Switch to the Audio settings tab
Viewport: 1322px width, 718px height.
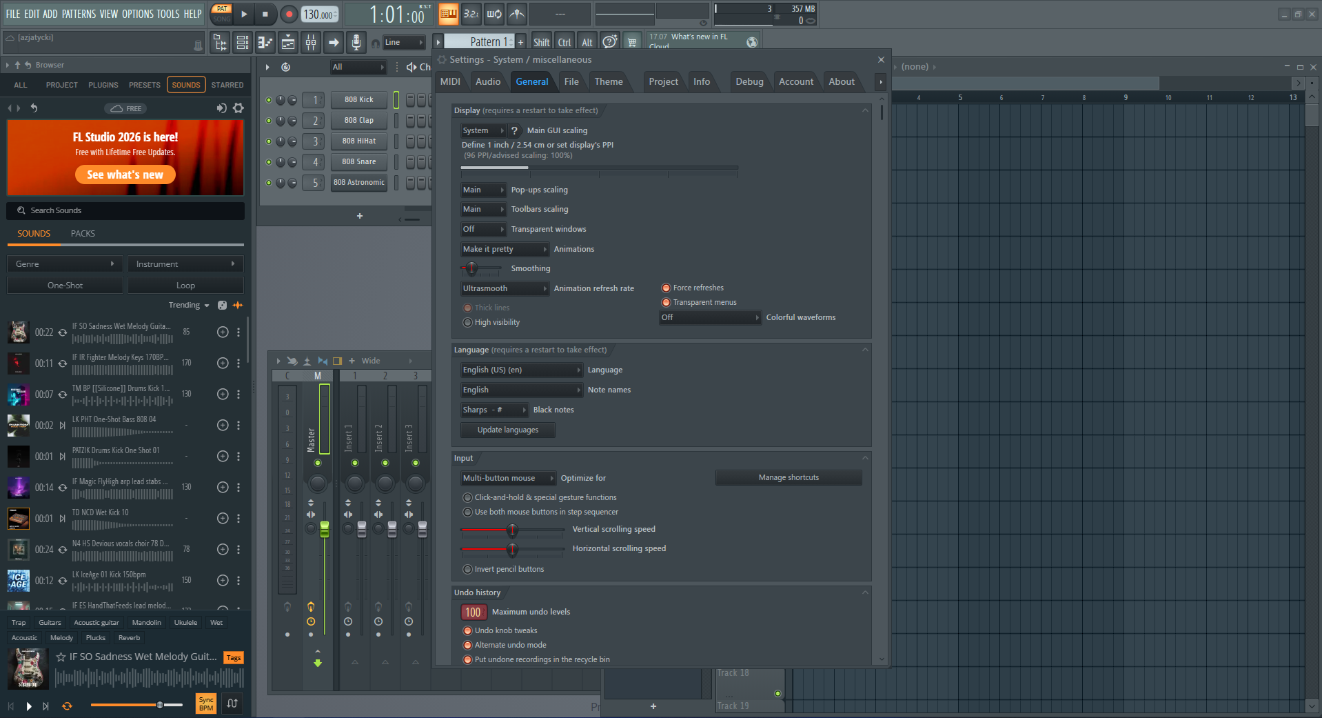(x=488, y=81)
